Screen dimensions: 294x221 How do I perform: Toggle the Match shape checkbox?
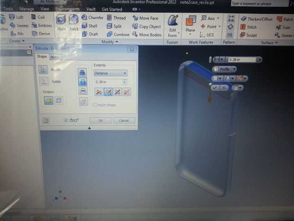[94, 105]
